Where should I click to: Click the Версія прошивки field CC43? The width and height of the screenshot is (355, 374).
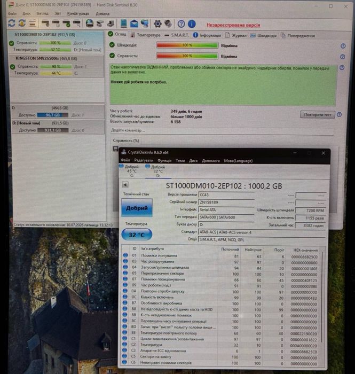(226, 194)
